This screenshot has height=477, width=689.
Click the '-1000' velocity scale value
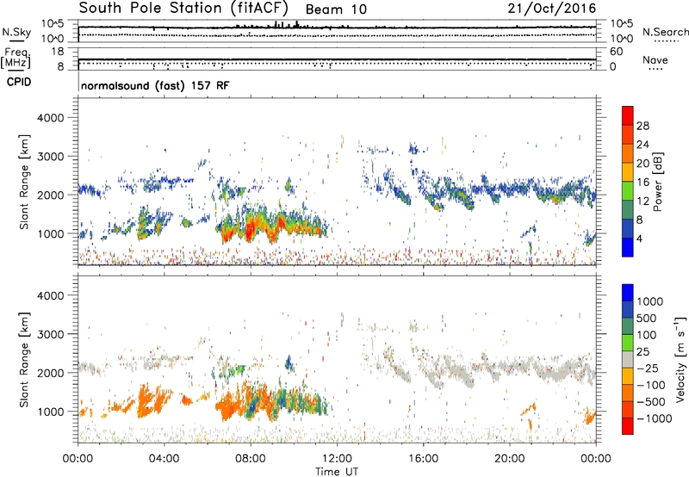pyautogui.click(x=654, y=418)
